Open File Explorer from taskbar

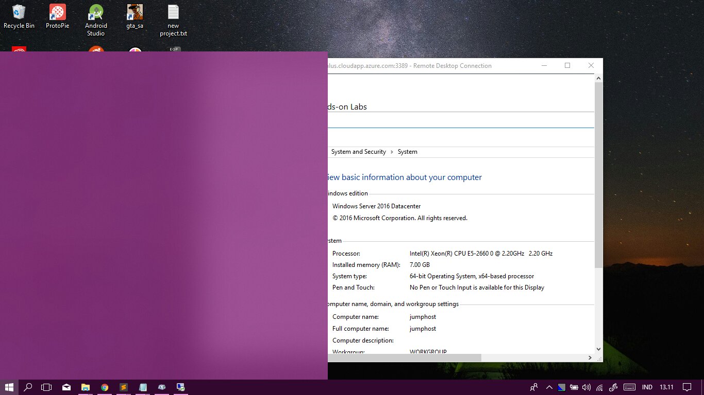coord(86,387)
